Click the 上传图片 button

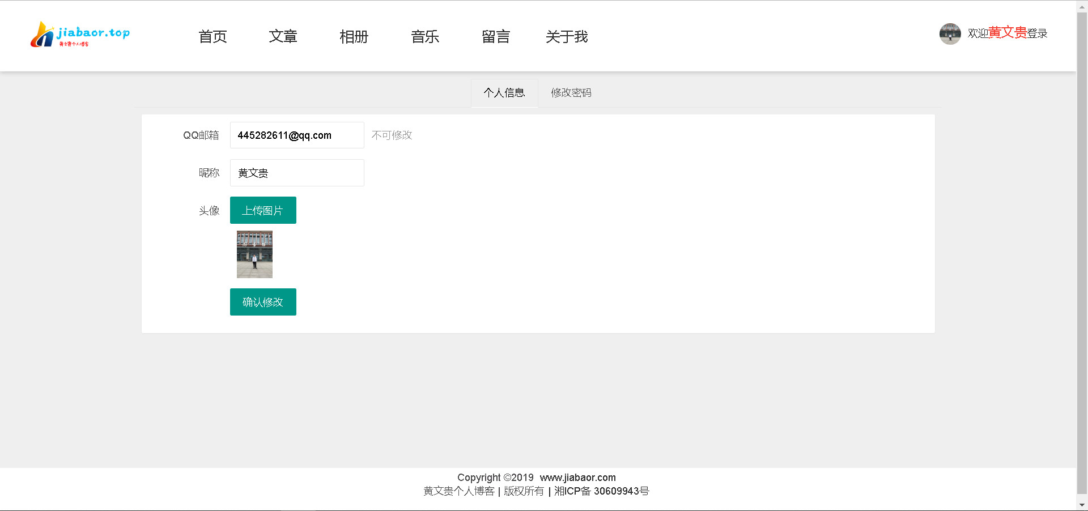[x=263, y=210]
